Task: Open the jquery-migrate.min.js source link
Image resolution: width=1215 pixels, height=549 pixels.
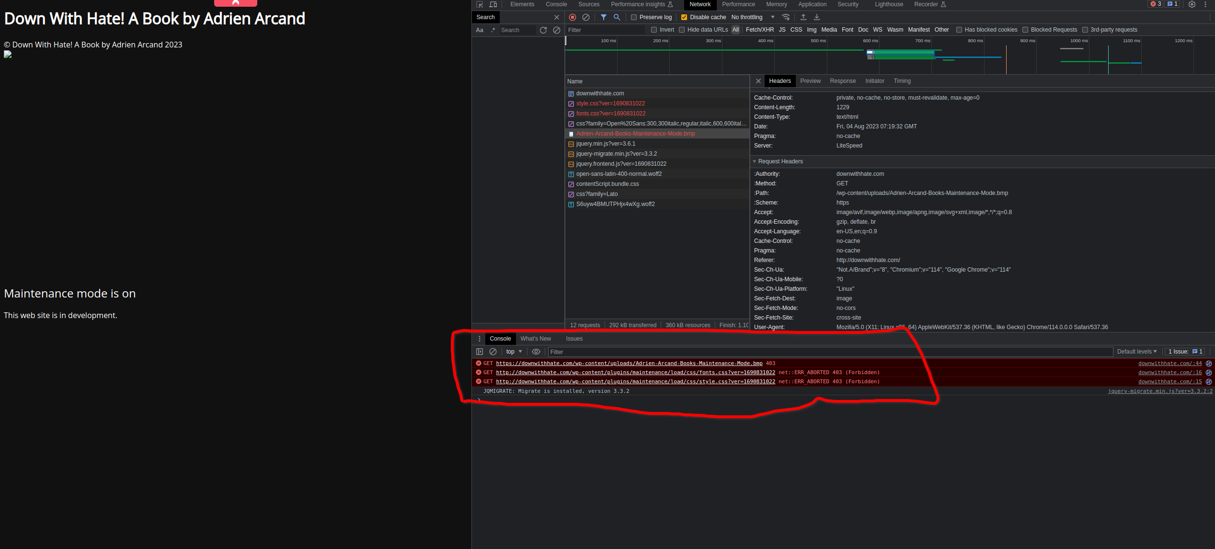Action: pyautogui.click(x=1160, y=391)
